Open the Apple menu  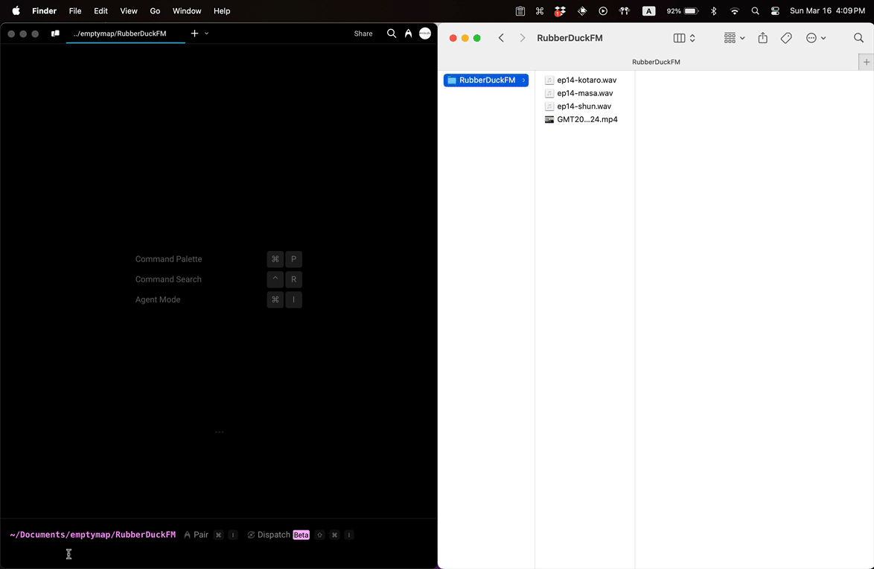[16, 10]
